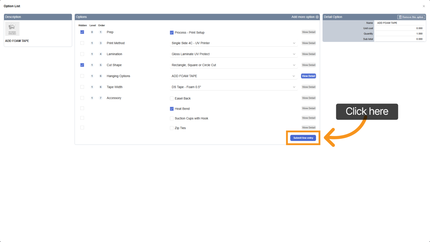The image size is (430, 242).
Task: Uncheck the Heat Bend accessory checkbox
Action: click(x=172, y=109)
